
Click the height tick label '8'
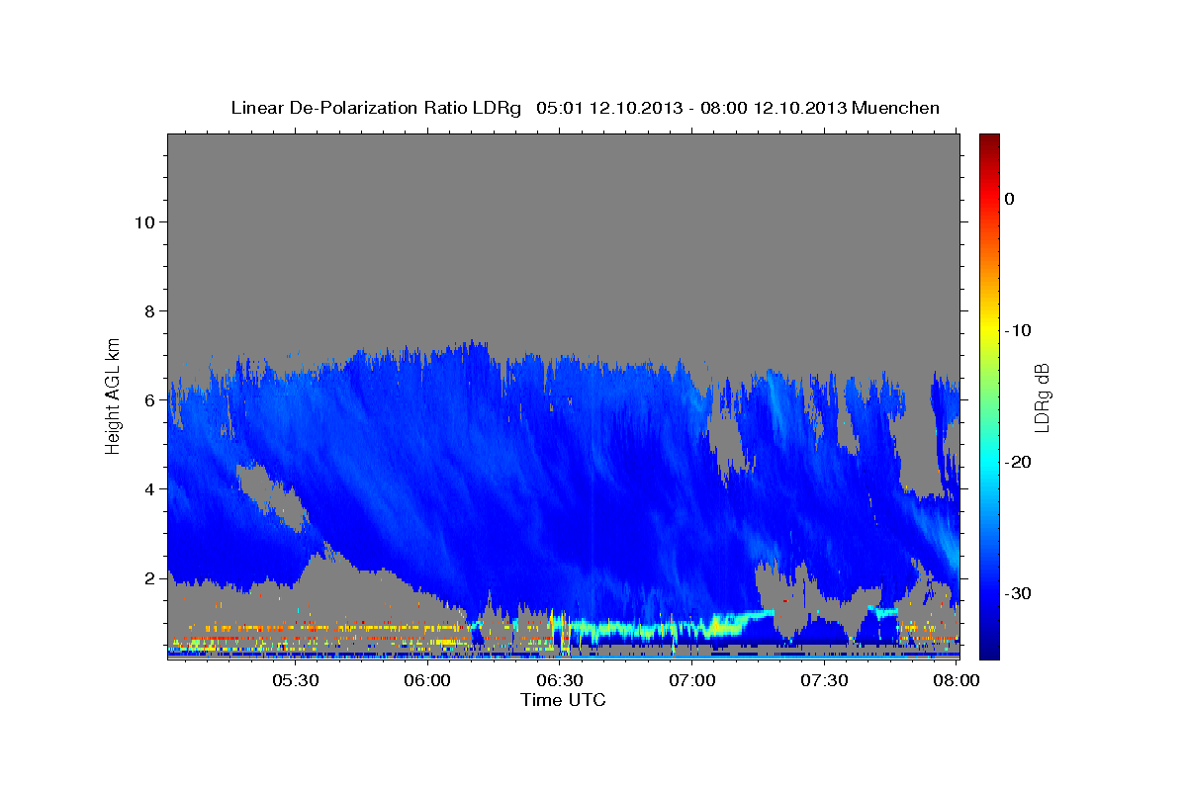(x=147, y=310)
